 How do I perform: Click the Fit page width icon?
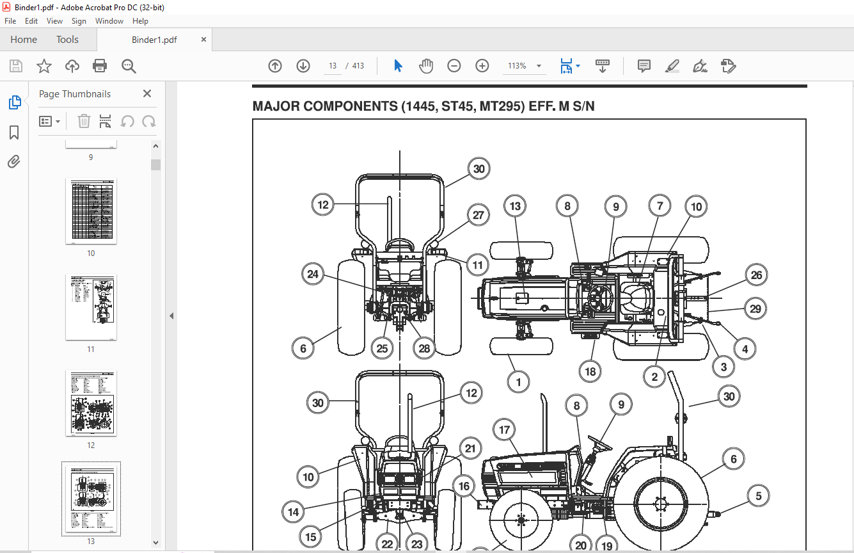(x=566, y=66)
